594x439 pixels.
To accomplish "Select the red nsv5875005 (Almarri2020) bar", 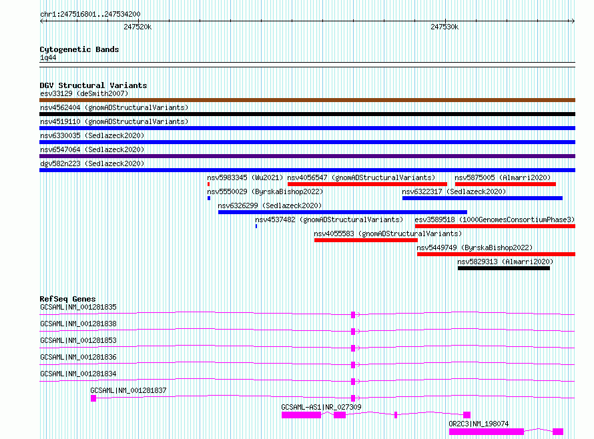I will (505, 184).
